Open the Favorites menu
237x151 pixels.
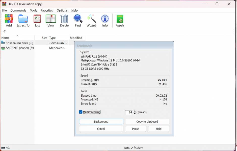[47, 10]
